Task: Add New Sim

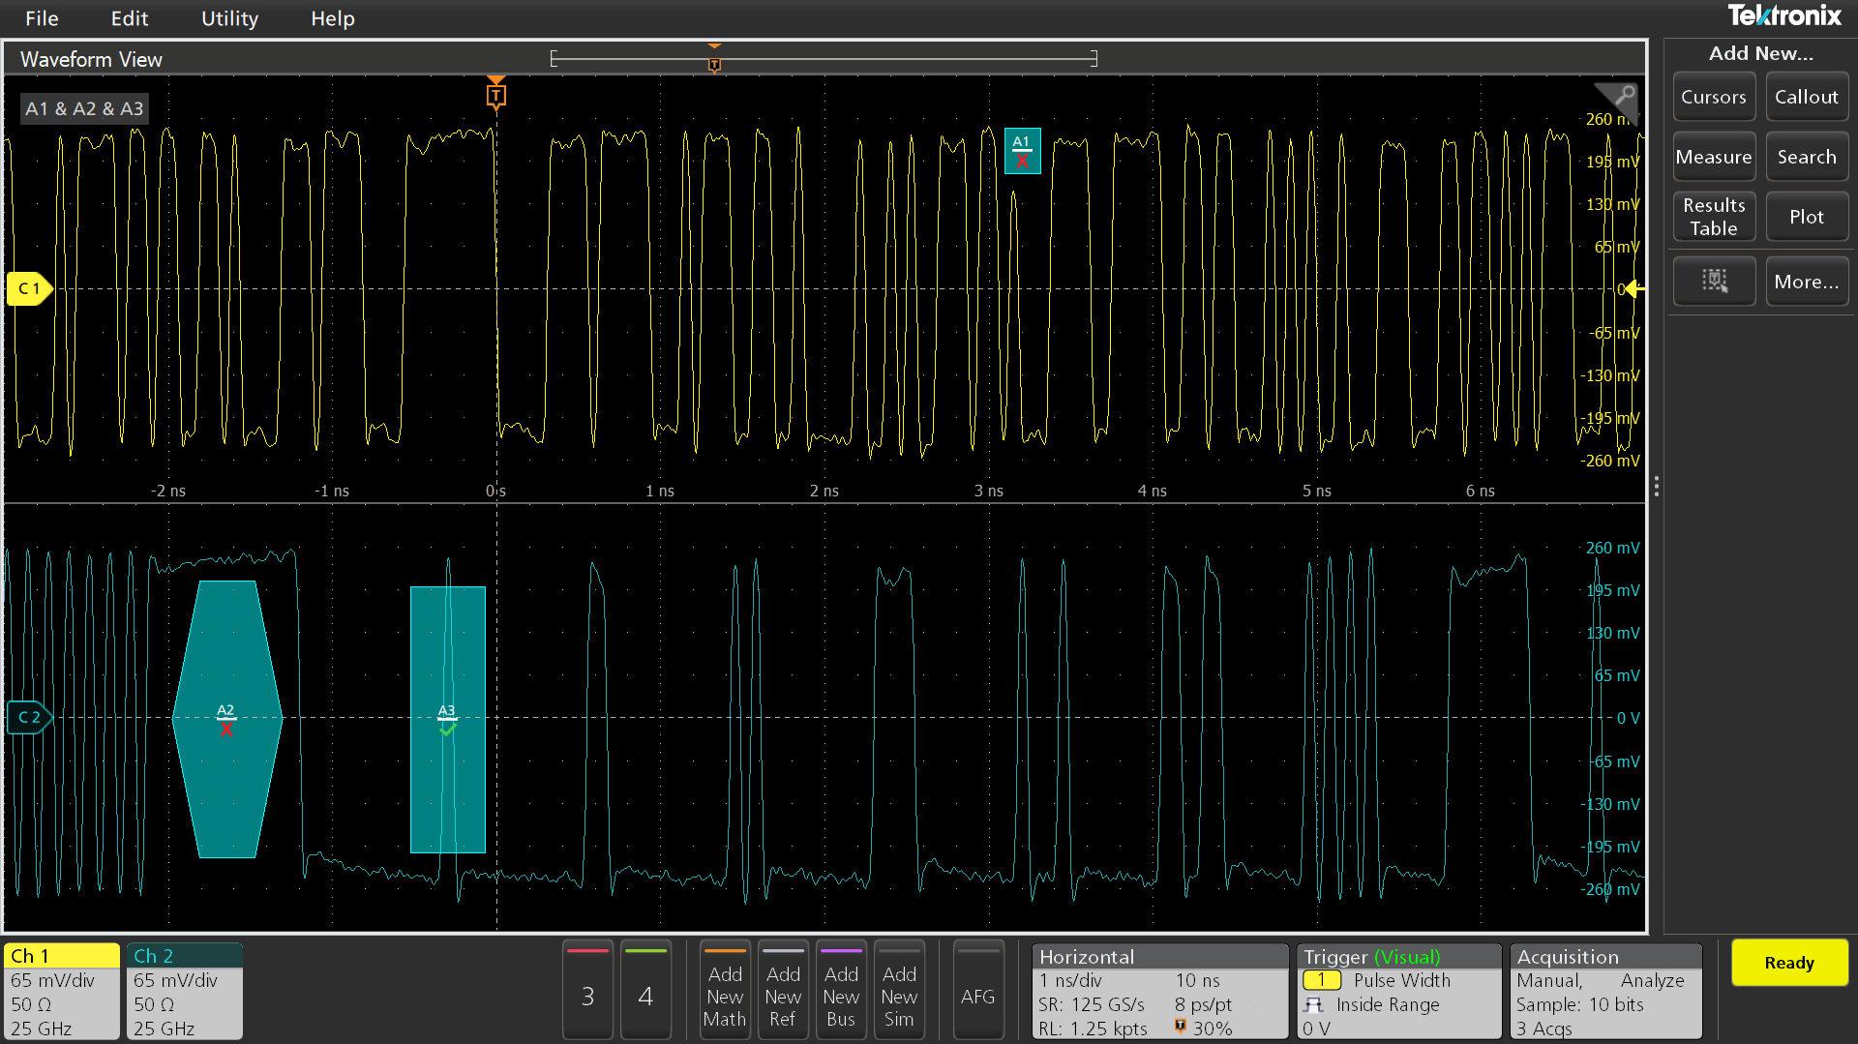Action: point(899,991)
